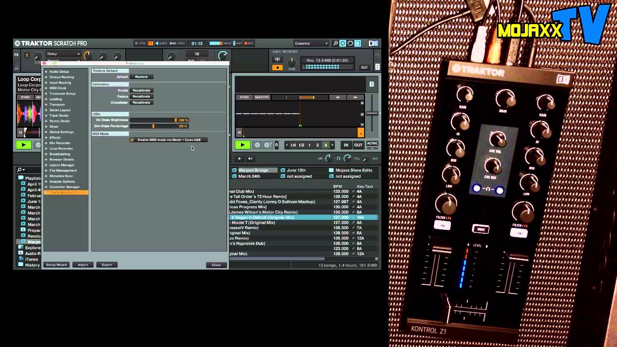
Task: Click the orange MIDI indicator in header
Action: [x=150, y=43]
